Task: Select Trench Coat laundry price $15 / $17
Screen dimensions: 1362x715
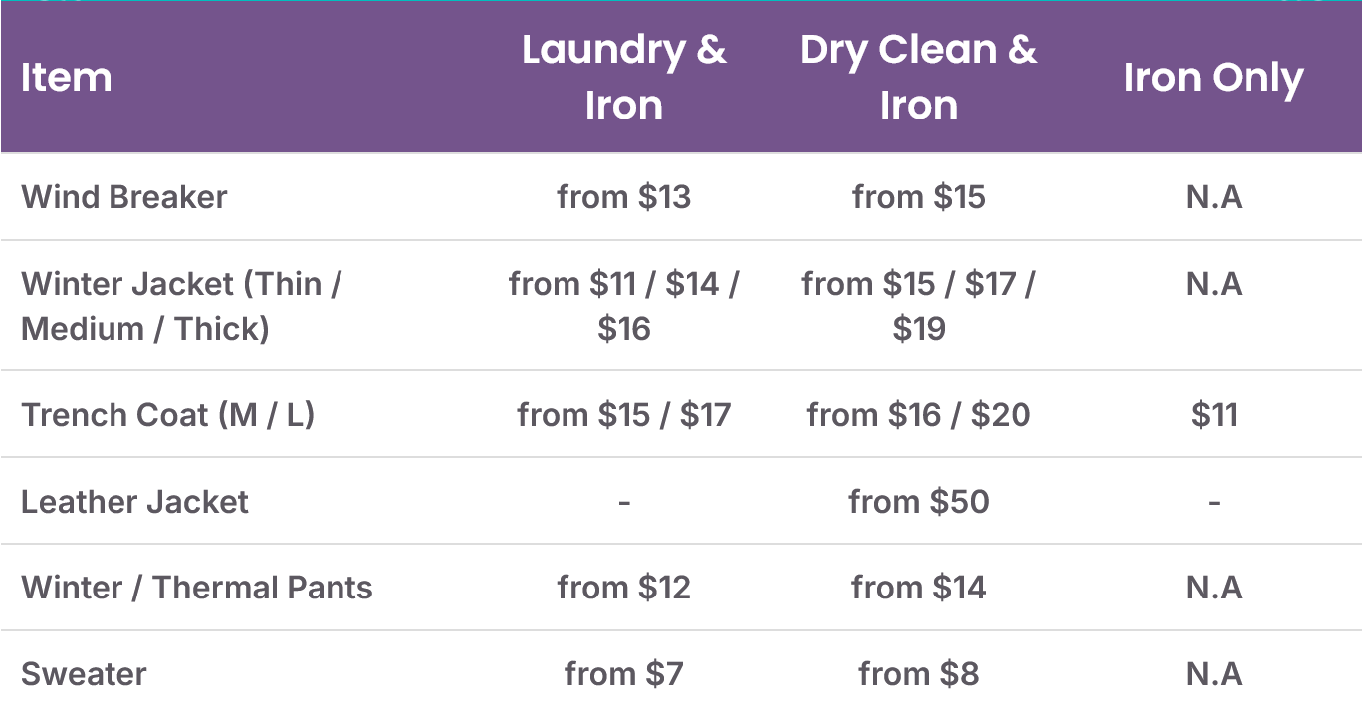Action: (x=624, y=414)
